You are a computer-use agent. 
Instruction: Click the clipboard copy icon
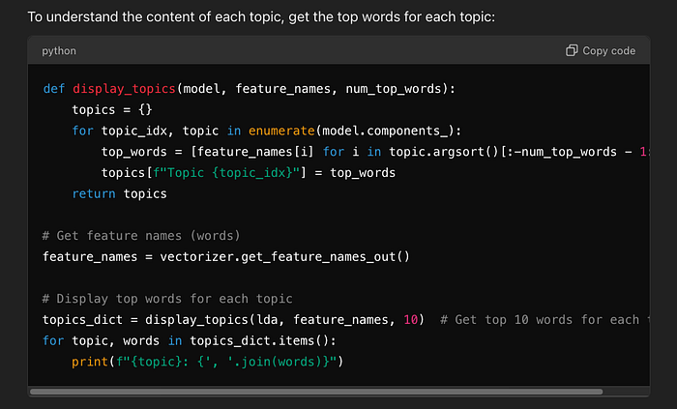point(572,50)
